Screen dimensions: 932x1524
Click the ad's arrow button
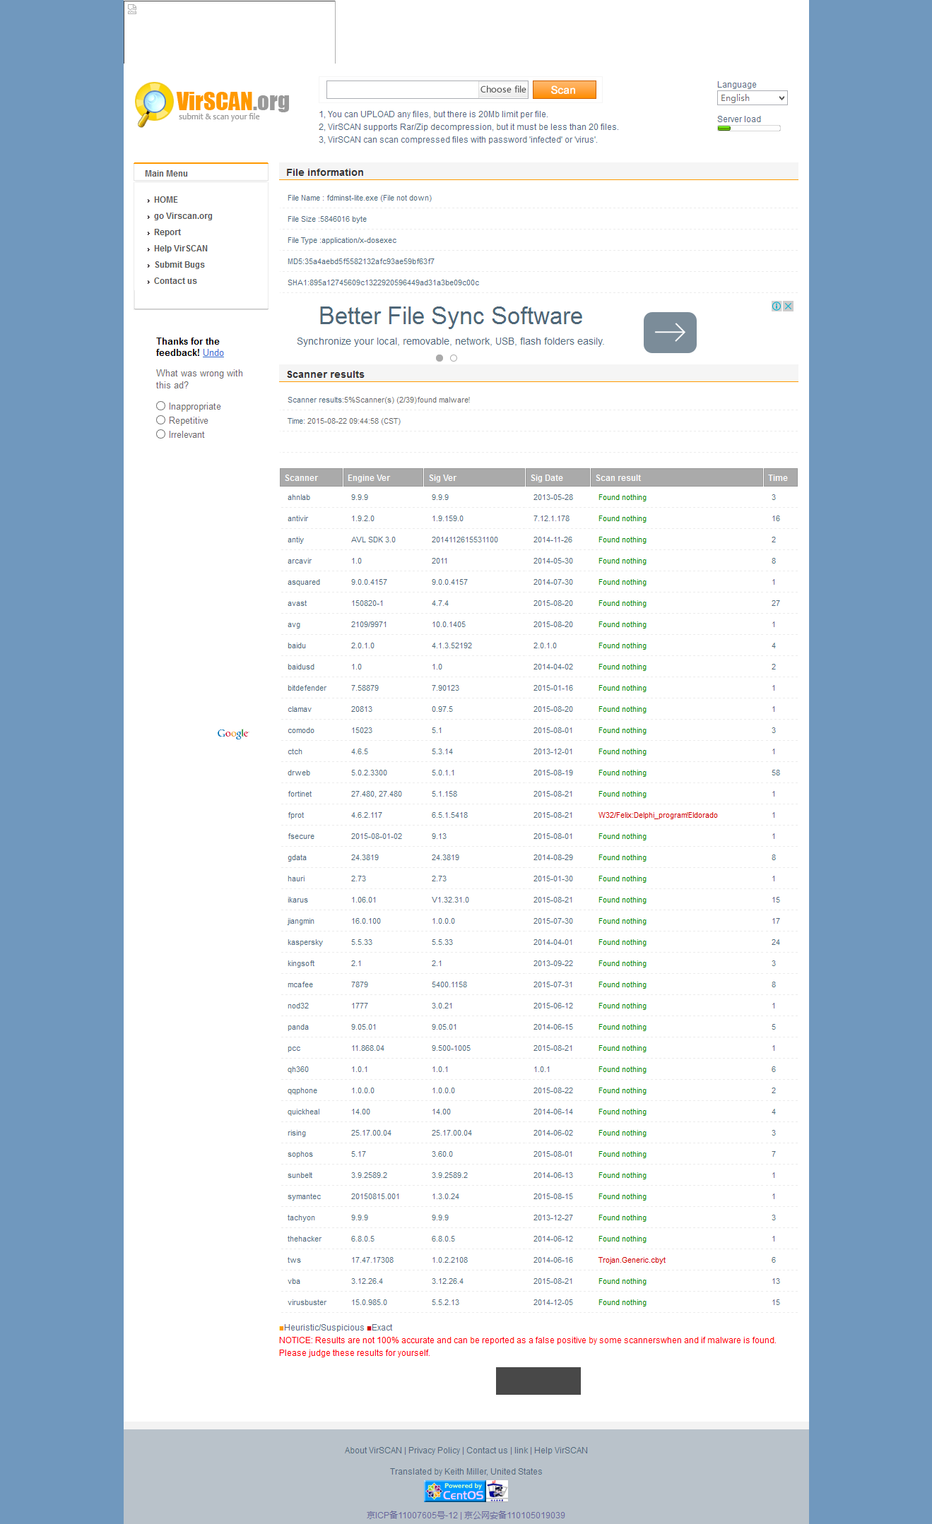pyautogui.click(x=670, y=333)
